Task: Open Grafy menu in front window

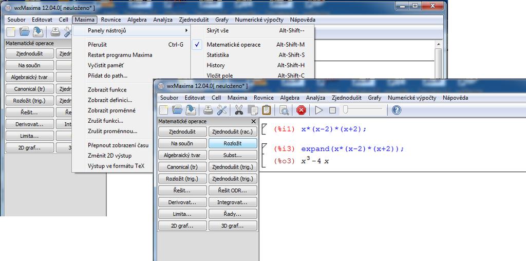Action: pyautogui.click(x=374, y=98)
